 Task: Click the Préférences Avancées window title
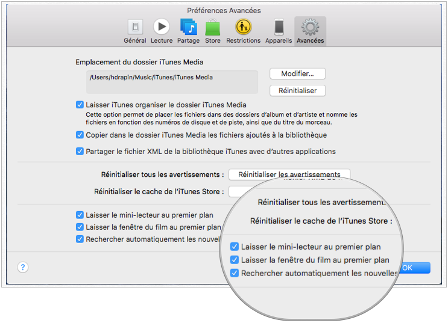224,11
